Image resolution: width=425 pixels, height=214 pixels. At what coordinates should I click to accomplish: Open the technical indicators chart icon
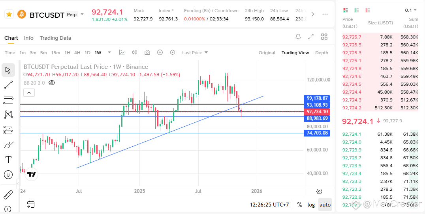pyautogui.click(x=122, y=52)
